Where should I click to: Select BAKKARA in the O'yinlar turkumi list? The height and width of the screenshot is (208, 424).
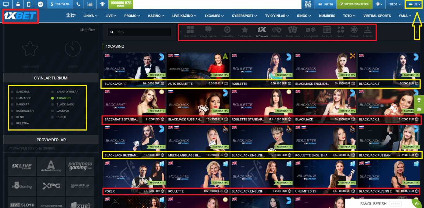tap(23, 104)
